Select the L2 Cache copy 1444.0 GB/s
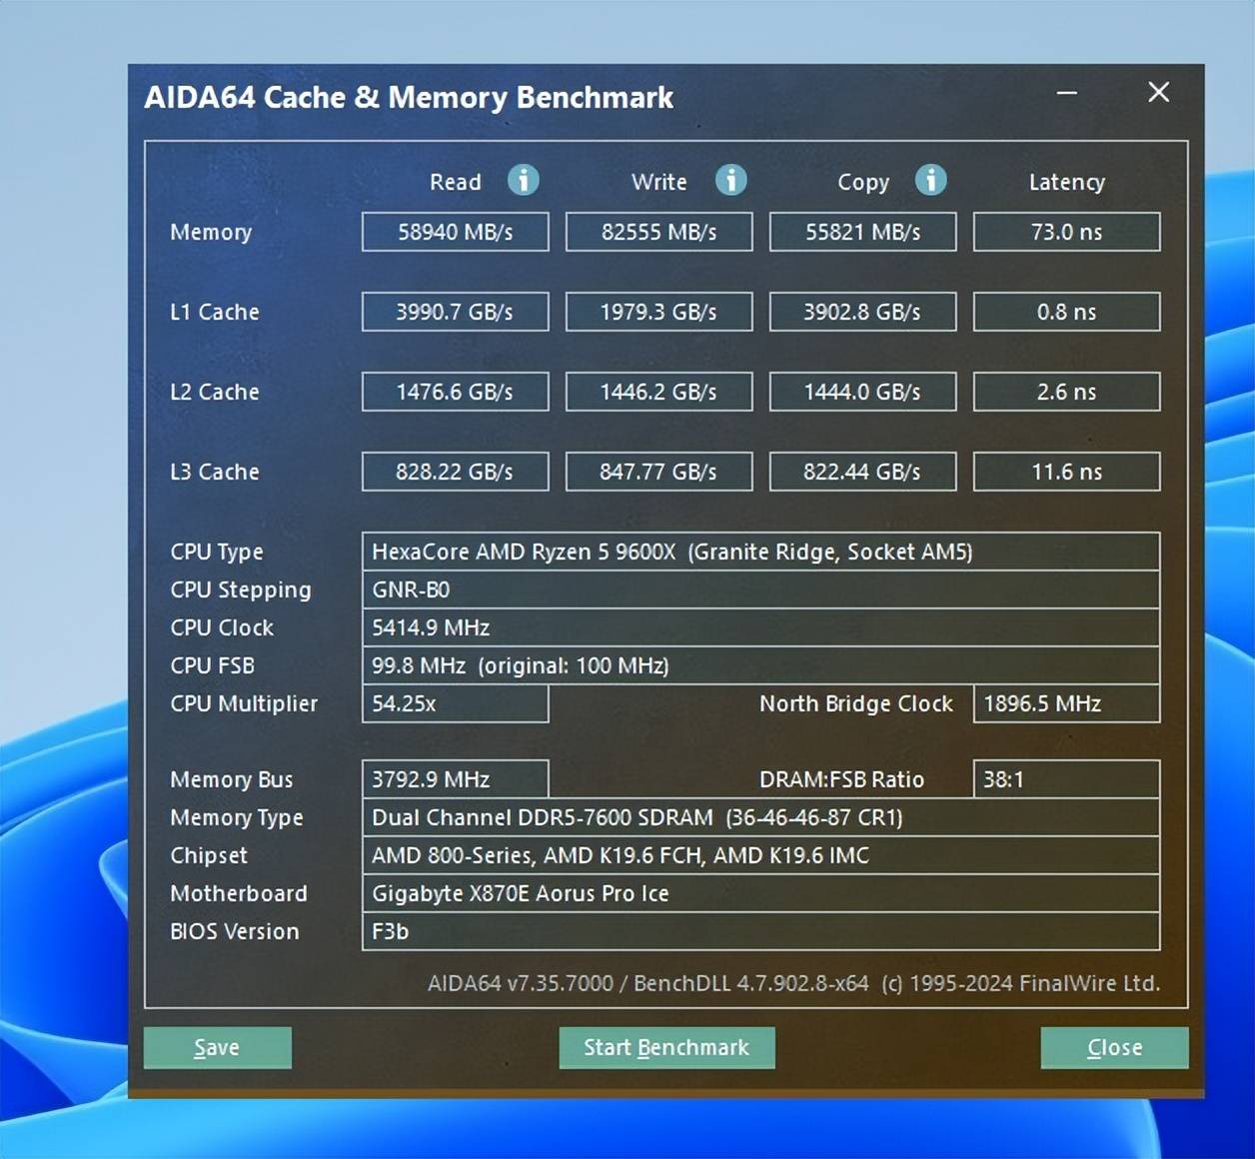Screen dimensions: 1255x1159 pos(862,392)
